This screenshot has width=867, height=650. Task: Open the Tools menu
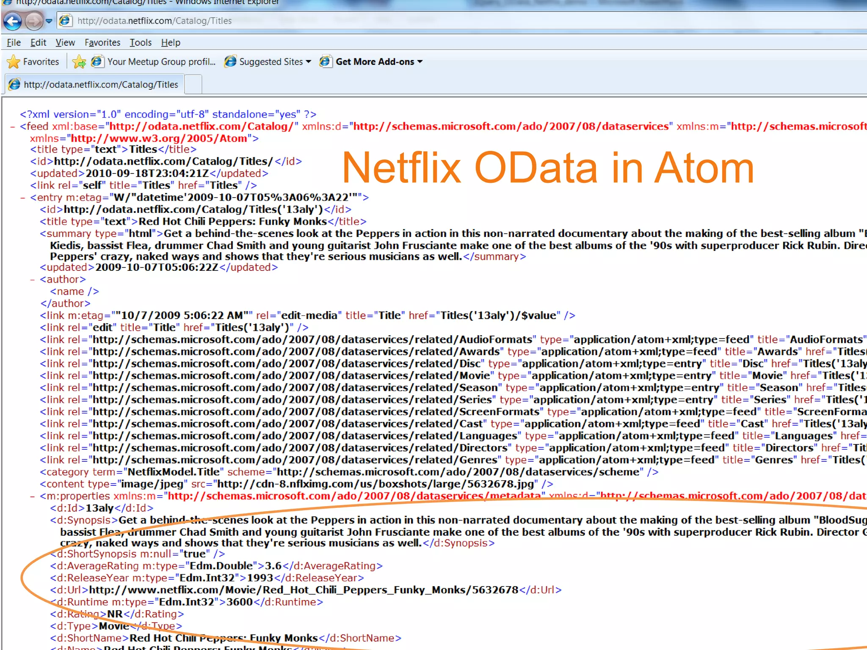(x=141, y=43)
